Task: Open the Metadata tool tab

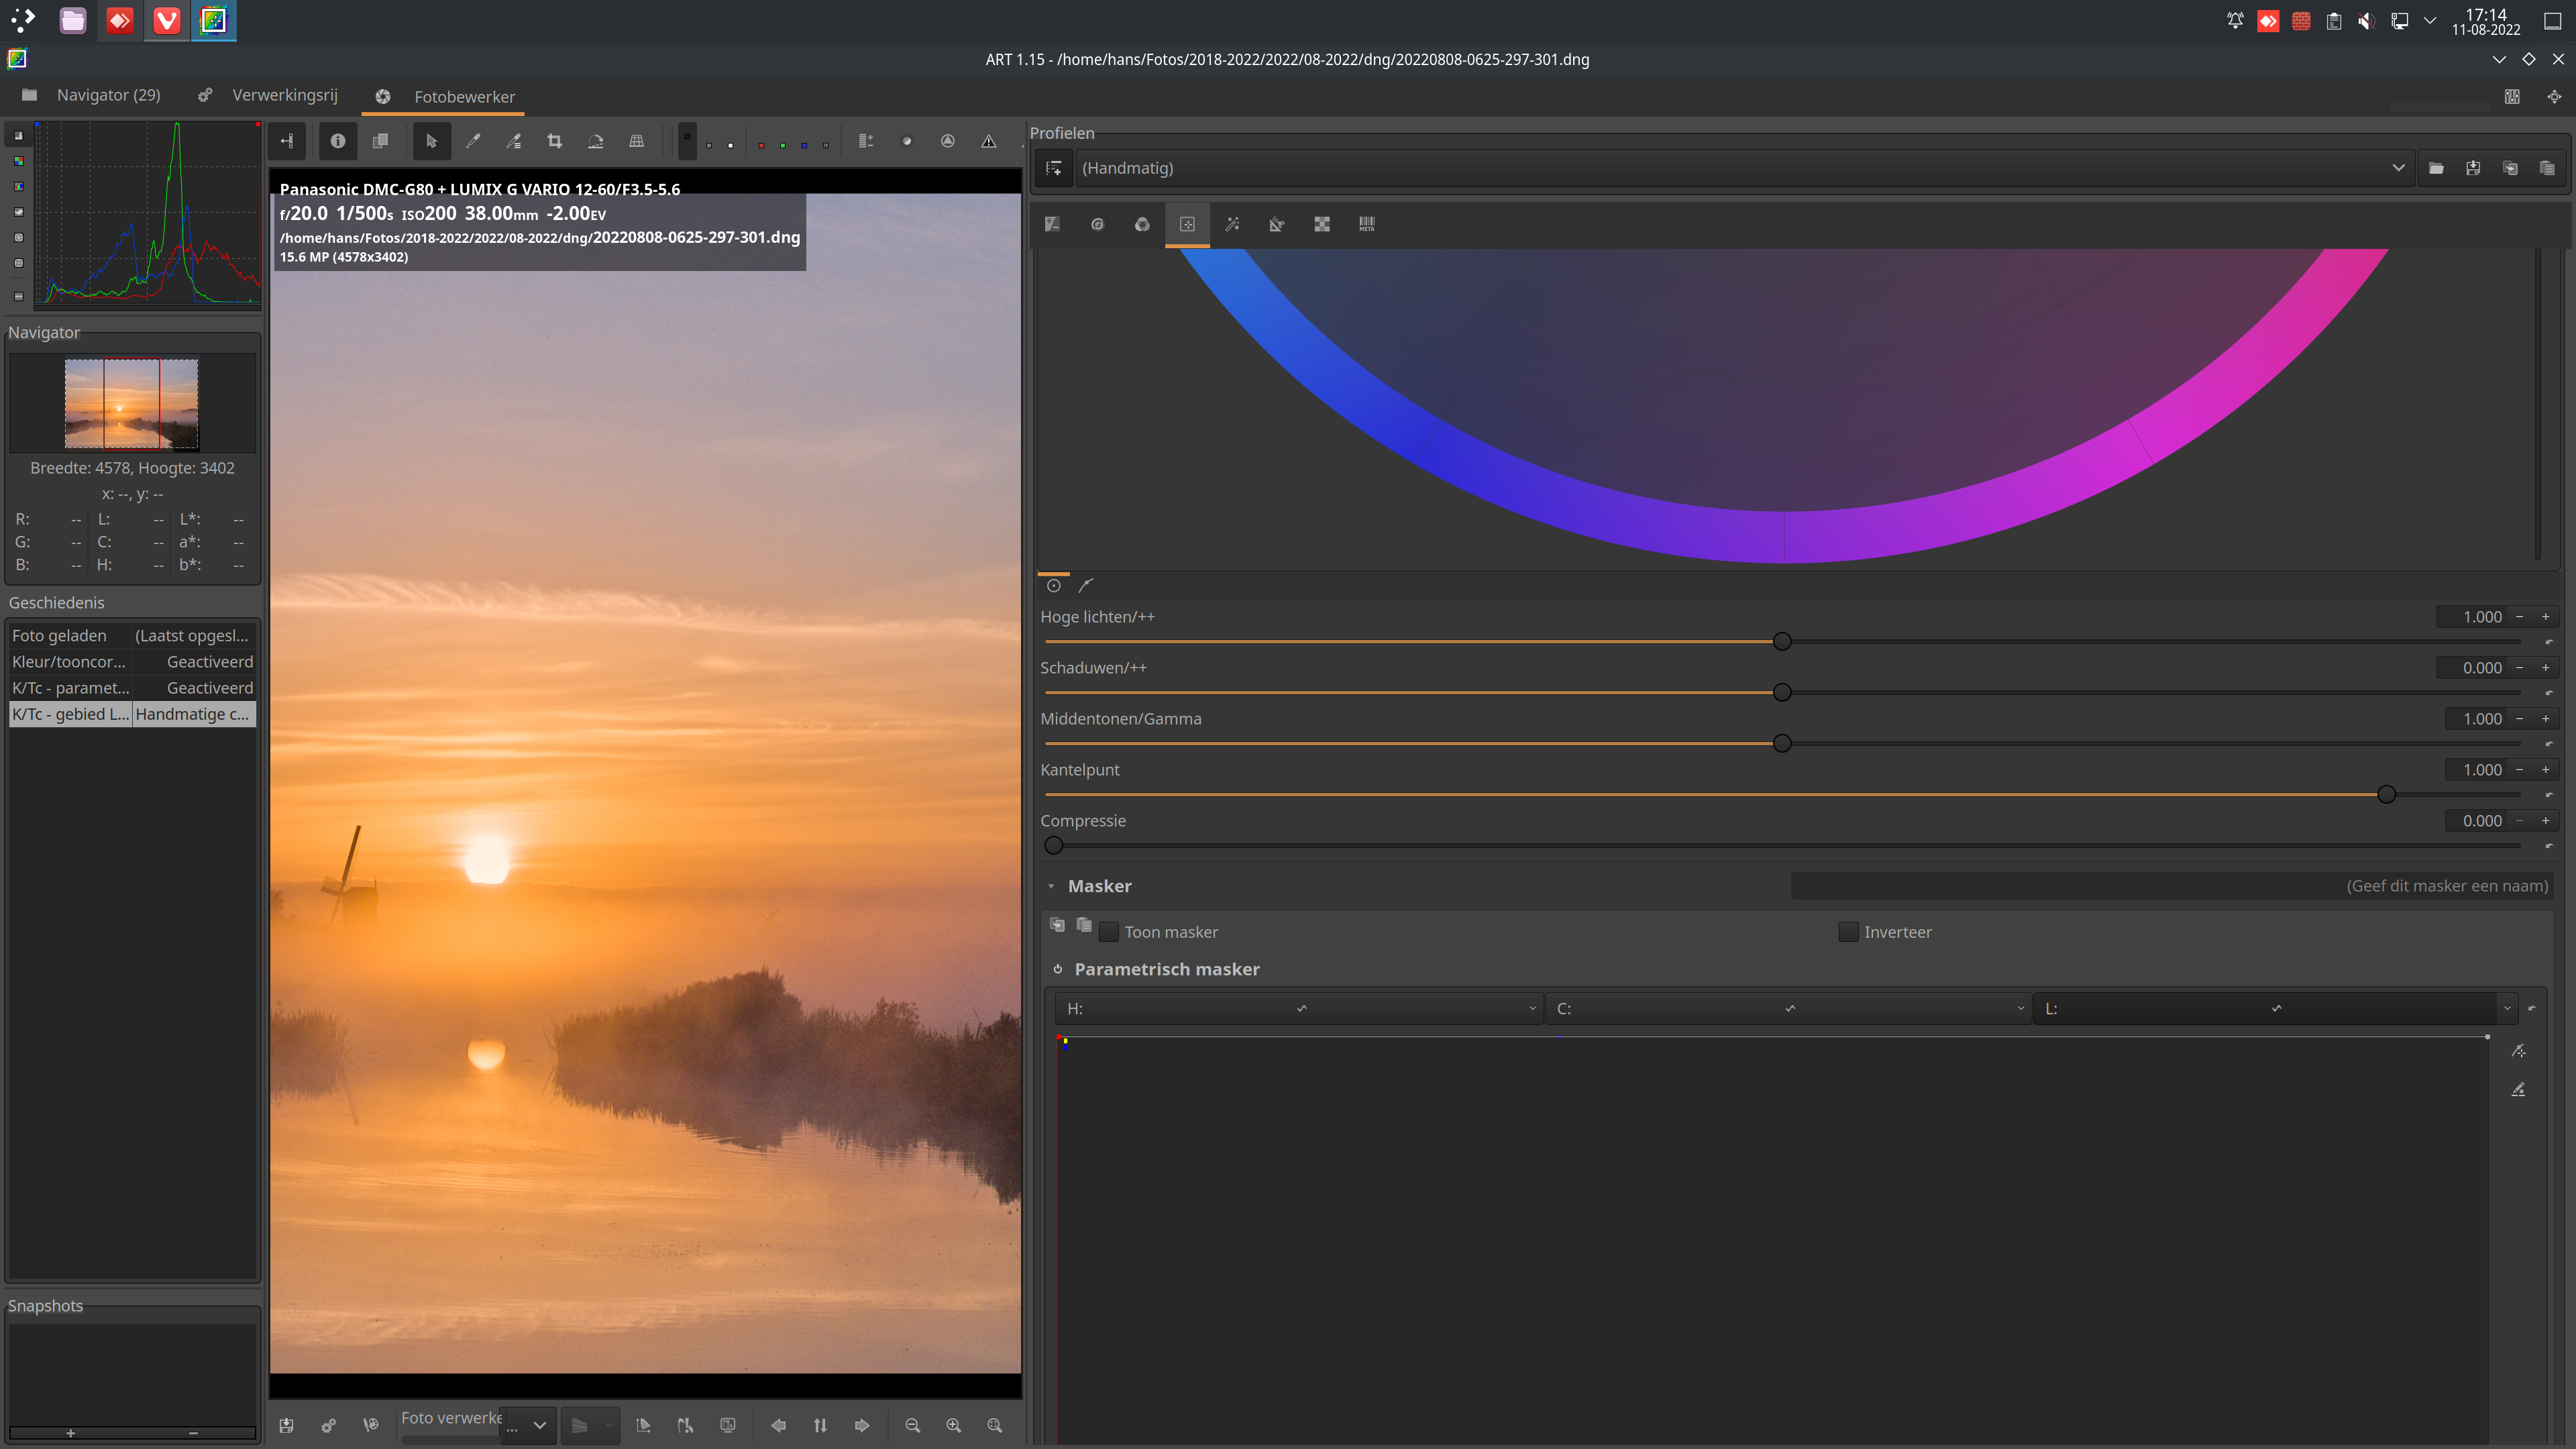Action: point(1366,224)
